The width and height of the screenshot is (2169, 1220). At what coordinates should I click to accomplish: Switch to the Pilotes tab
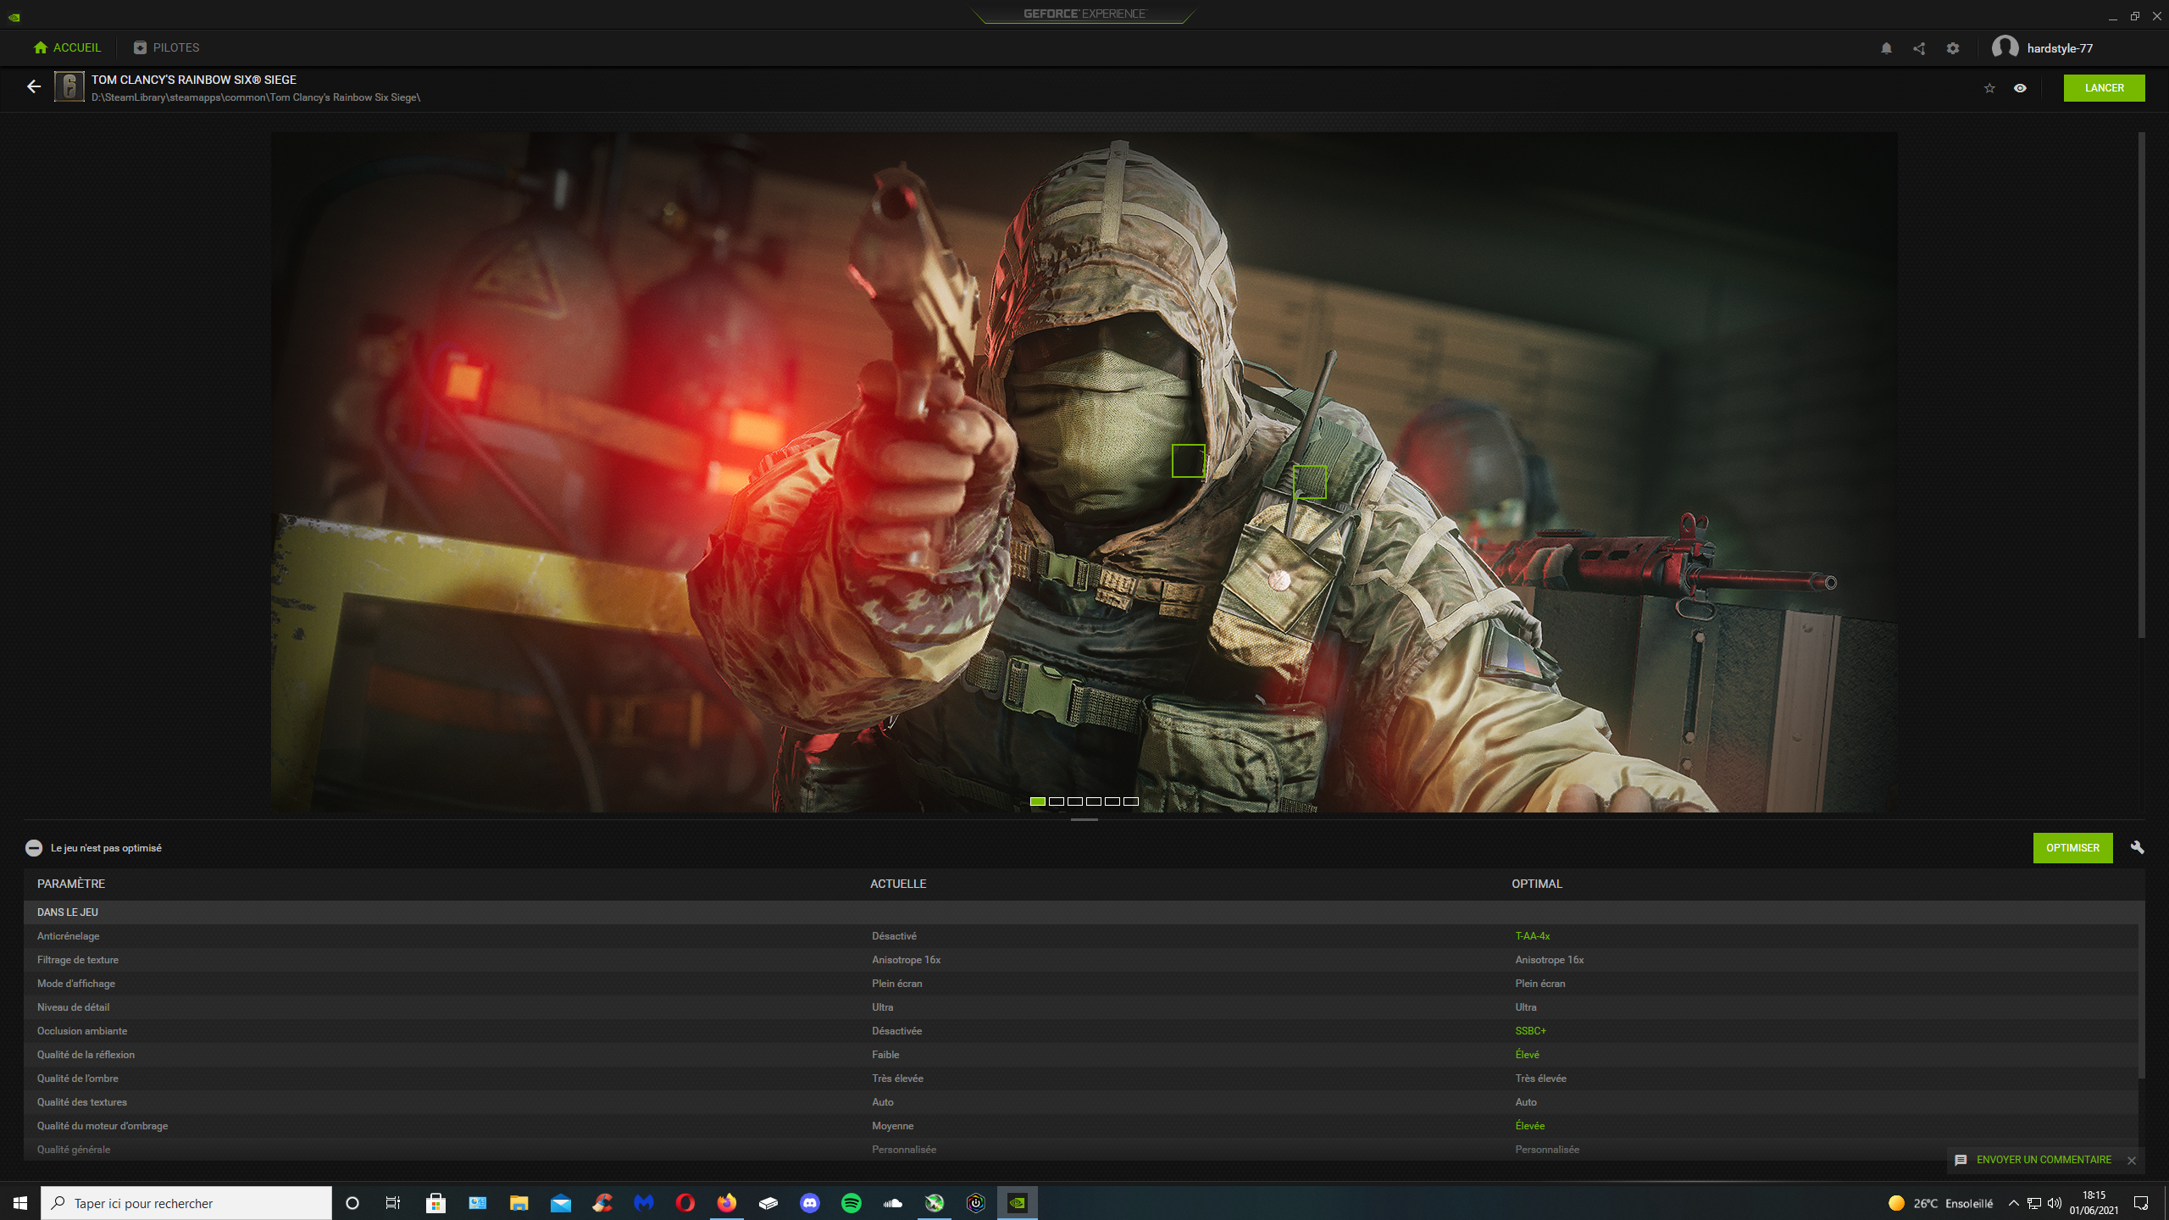(167, 47)
